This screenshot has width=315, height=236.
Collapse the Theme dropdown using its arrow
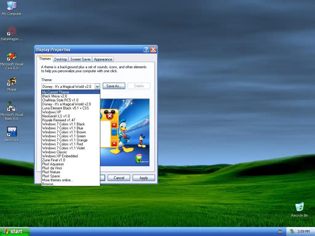pos(97,86)
